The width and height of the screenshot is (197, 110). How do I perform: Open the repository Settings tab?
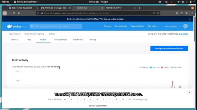click(x=92, y=39)
